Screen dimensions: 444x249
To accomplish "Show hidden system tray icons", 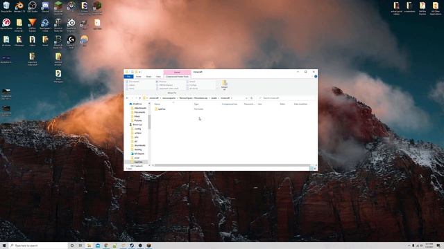I will (x=409, y=246).
